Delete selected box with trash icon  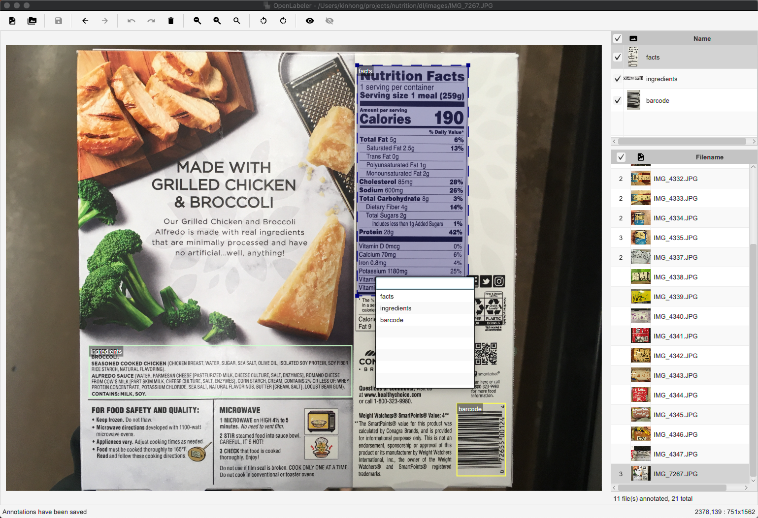click(x=171, y=21)
